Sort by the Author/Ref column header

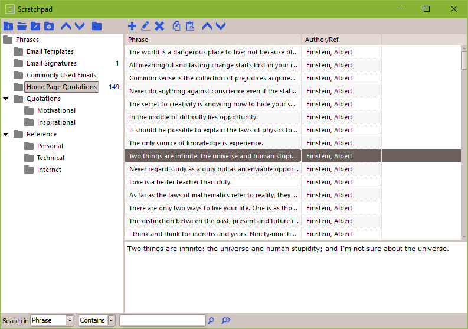click(342, 40)
